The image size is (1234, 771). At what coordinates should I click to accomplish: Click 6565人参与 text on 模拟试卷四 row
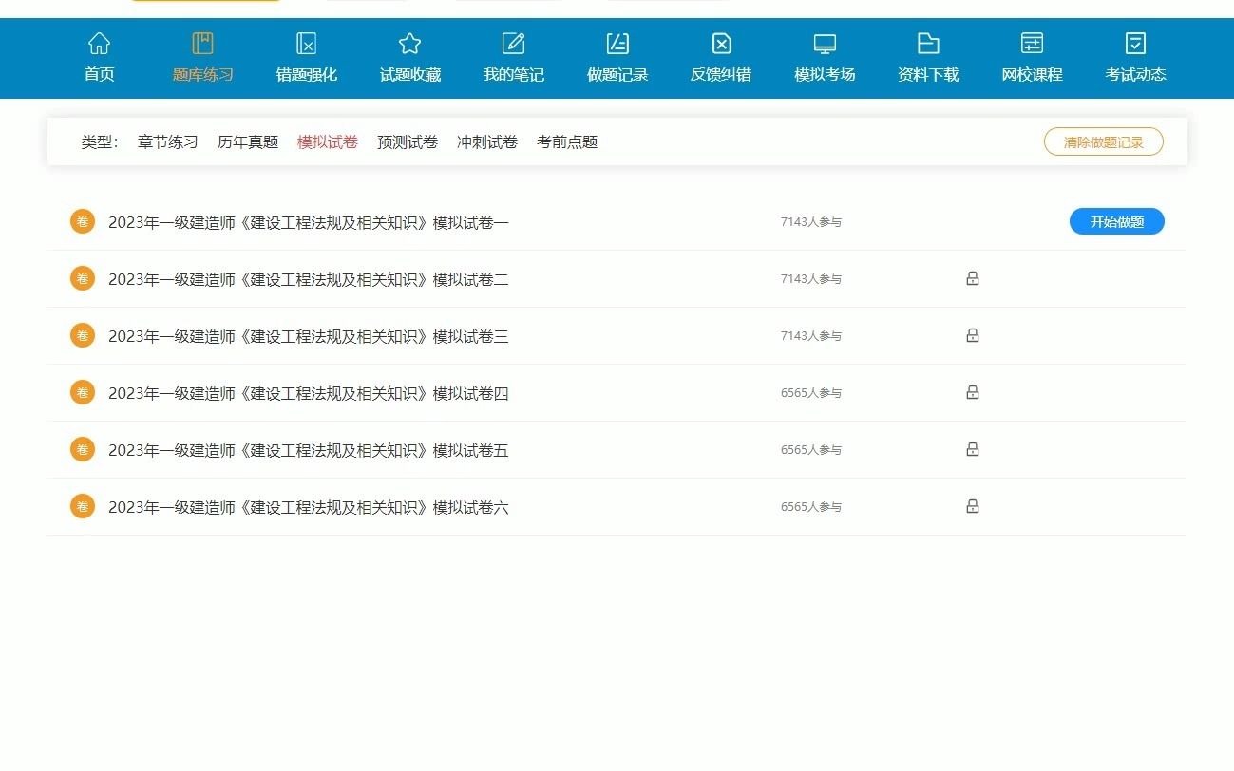[811, 393]
